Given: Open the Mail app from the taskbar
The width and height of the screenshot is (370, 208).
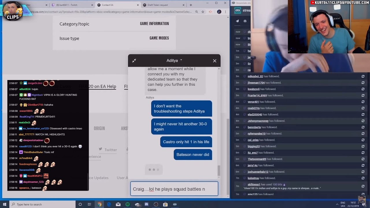Looking at the screenshot, I should pos(118,204).
